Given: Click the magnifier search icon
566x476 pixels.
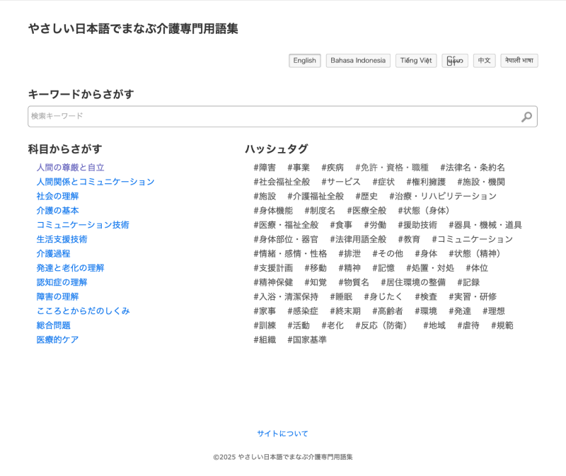Looking at the screenshot, I should [x=526, y=117].
